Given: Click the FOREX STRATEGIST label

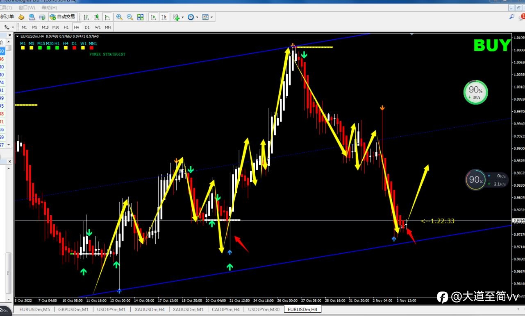Looking at the screenshot, I should (x=107, y=54).
